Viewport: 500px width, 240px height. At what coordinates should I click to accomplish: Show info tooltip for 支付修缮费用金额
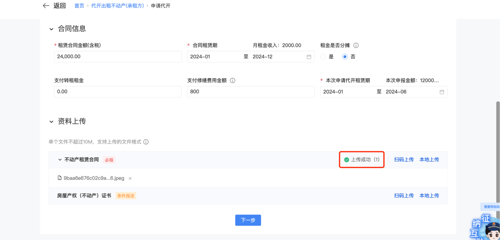pos(233,80)
